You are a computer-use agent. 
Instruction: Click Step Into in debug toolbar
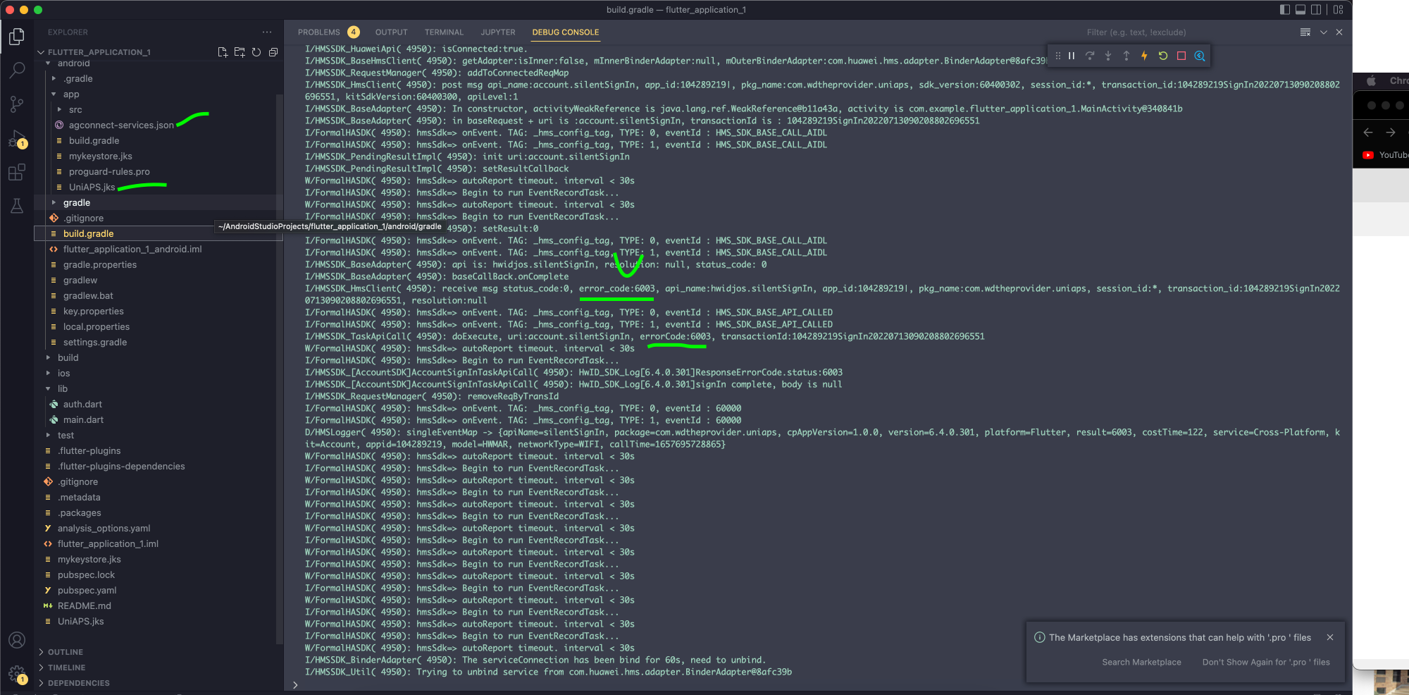1108,56
